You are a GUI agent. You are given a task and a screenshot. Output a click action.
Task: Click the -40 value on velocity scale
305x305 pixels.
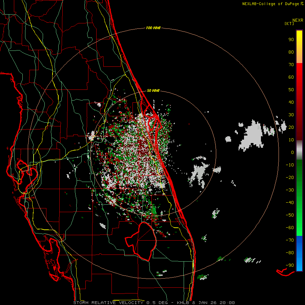290,203
